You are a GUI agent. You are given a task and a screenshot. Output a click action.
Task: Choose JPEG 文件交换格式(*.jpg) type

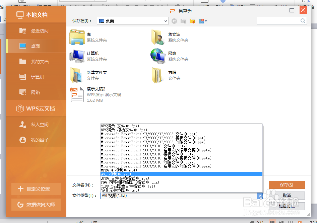tap(181, 178)
